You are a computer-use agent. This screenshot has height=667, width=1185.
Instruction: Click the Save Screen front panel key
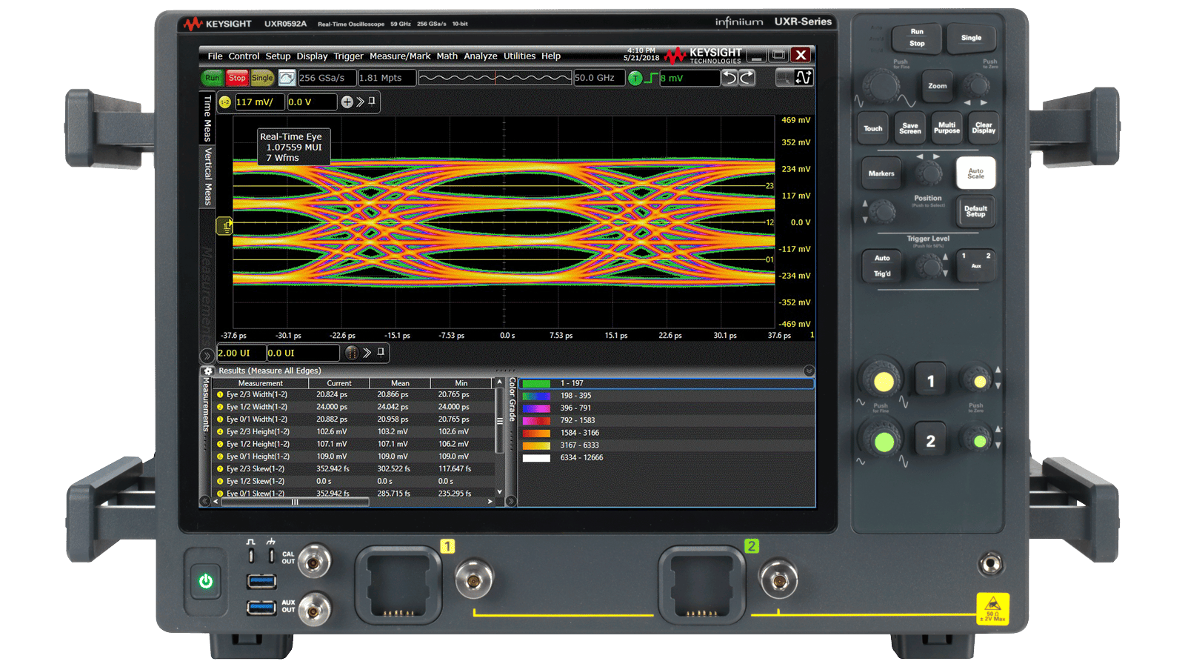(910, 128)
